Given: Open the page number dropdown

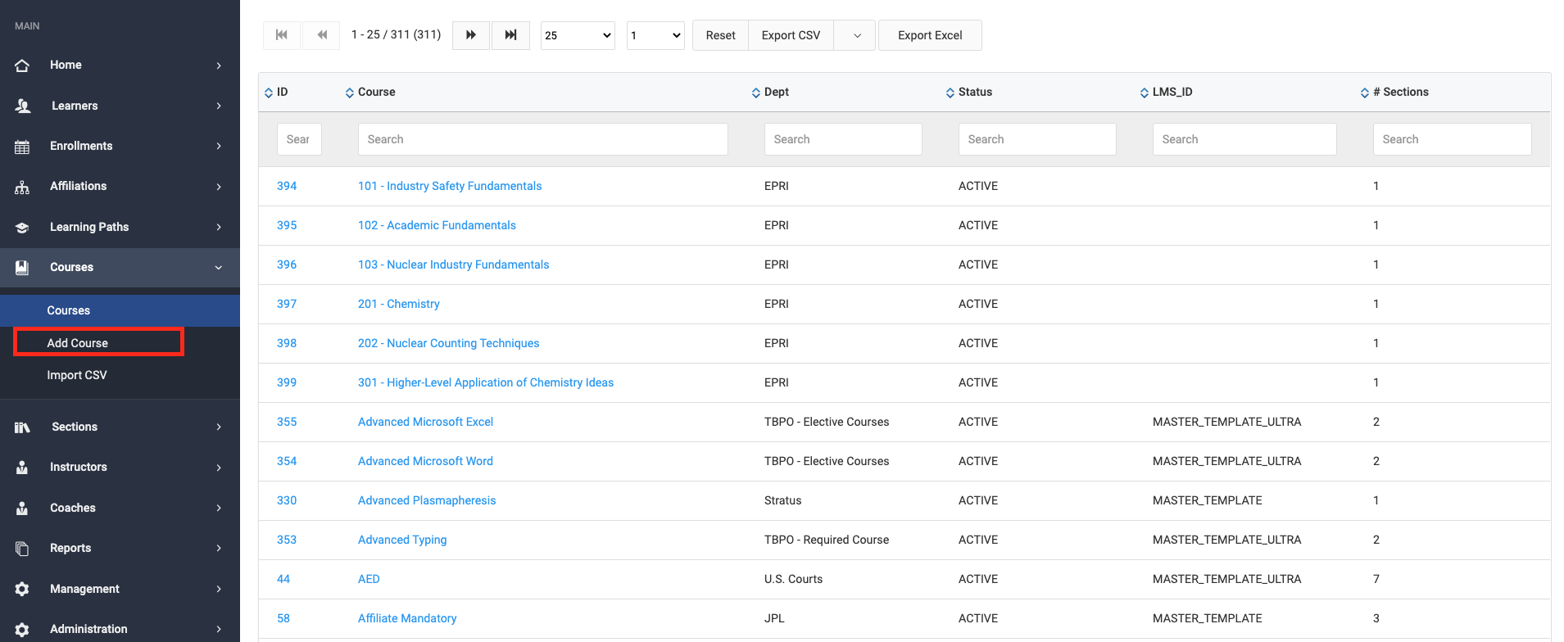Looking at the screenshot, I should pyautogui.click(x=655, y=35).
